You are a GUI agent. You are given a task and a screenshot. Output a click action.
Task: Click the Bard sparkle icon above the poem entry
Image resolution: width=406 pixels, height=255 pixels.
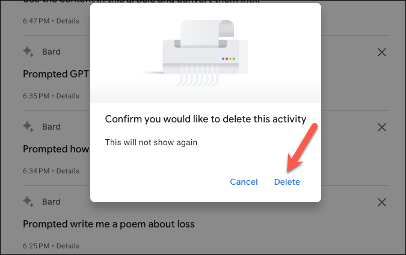click(28, 202)
